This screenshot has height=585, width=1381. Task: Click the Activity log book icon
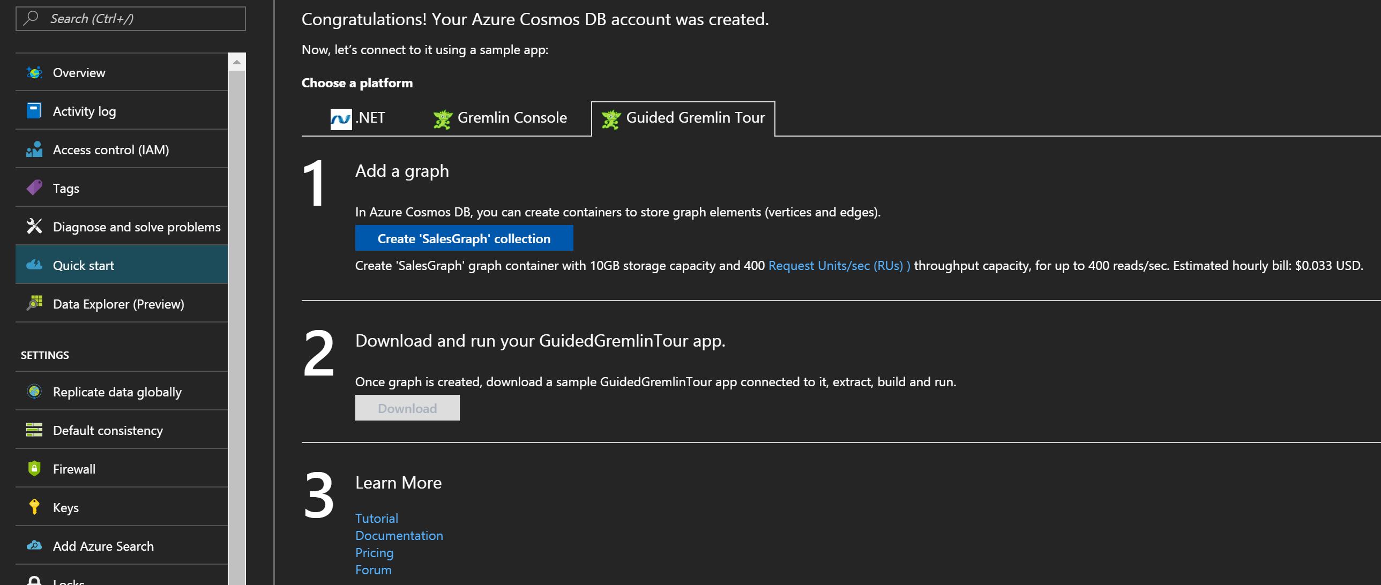click(34, 111)
